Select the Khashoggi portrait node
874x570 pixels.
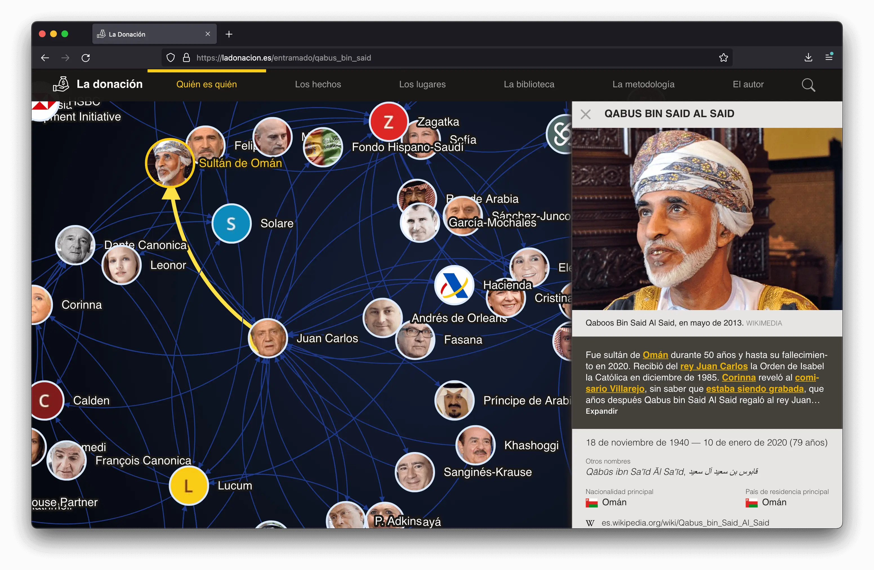click(x=475, y=445)
